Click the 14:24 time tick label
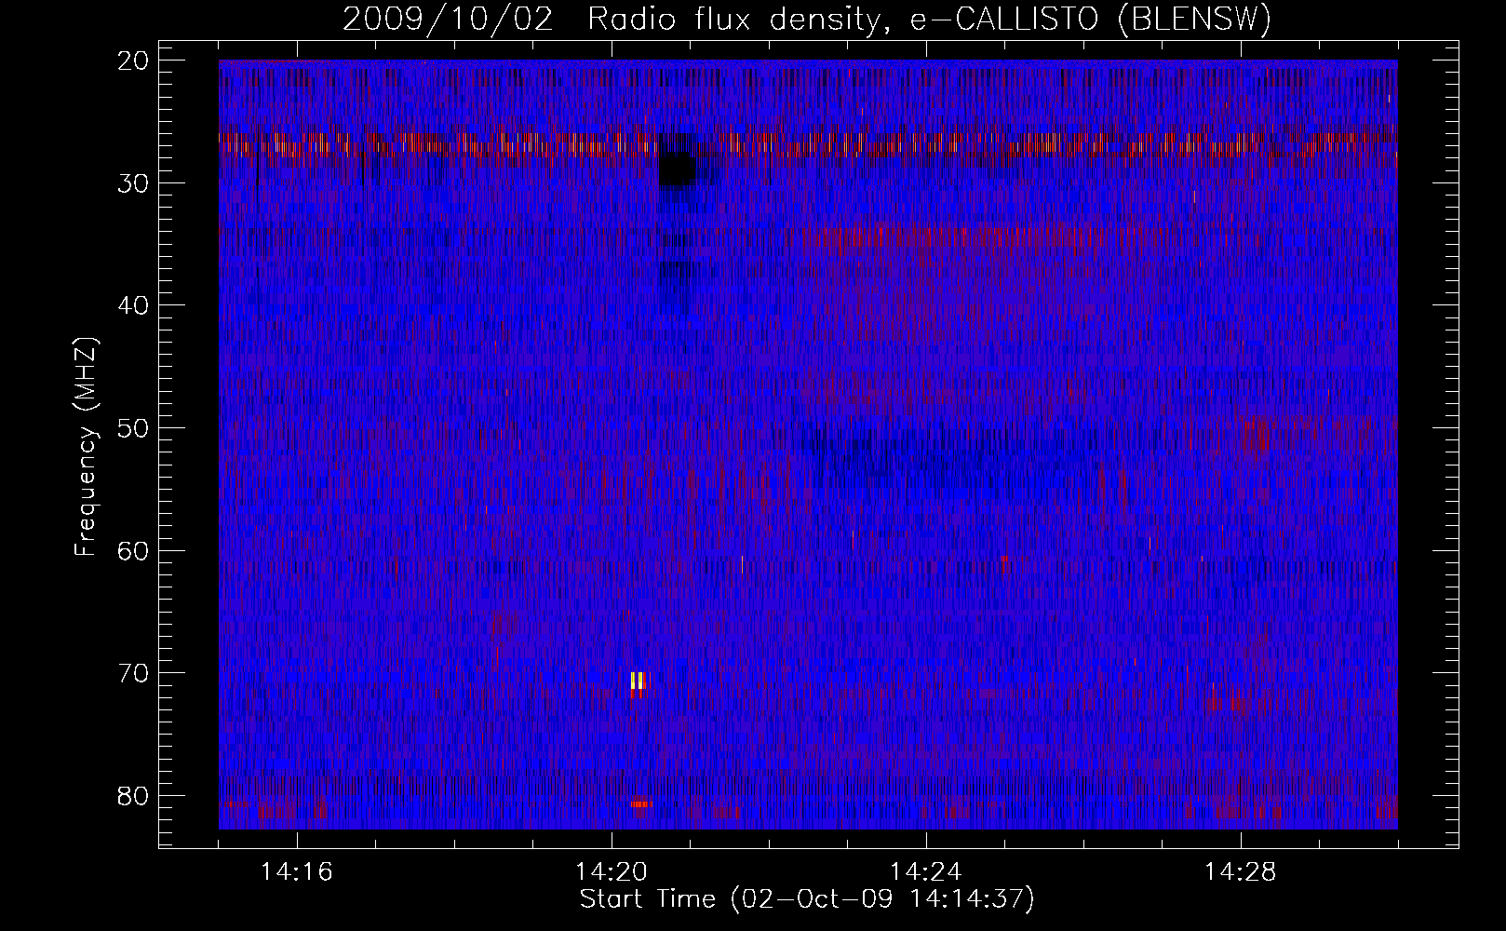Viewport: 1506px width, 931px height. coord(926,872)
